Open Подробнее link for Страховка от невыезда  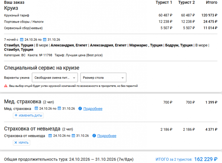(107, 136)
